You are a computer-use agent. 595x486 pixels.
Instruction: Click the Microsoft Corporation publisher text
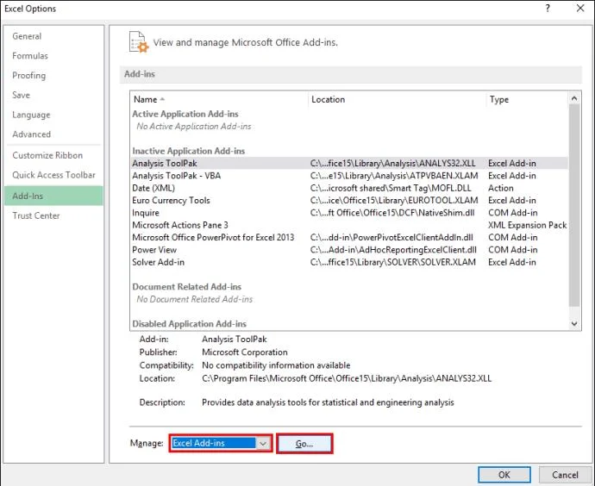tap(244, 352)
